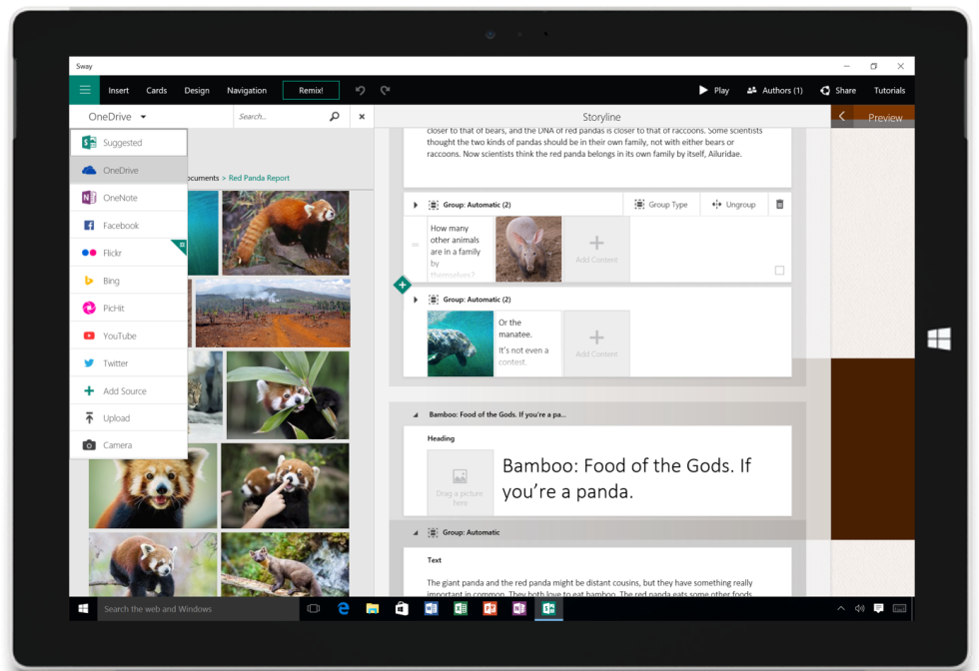Open the OneDrive source dropdown
The width and height of the screenshot is (979, 671).
pyautogui.click(x=117, y=117)
